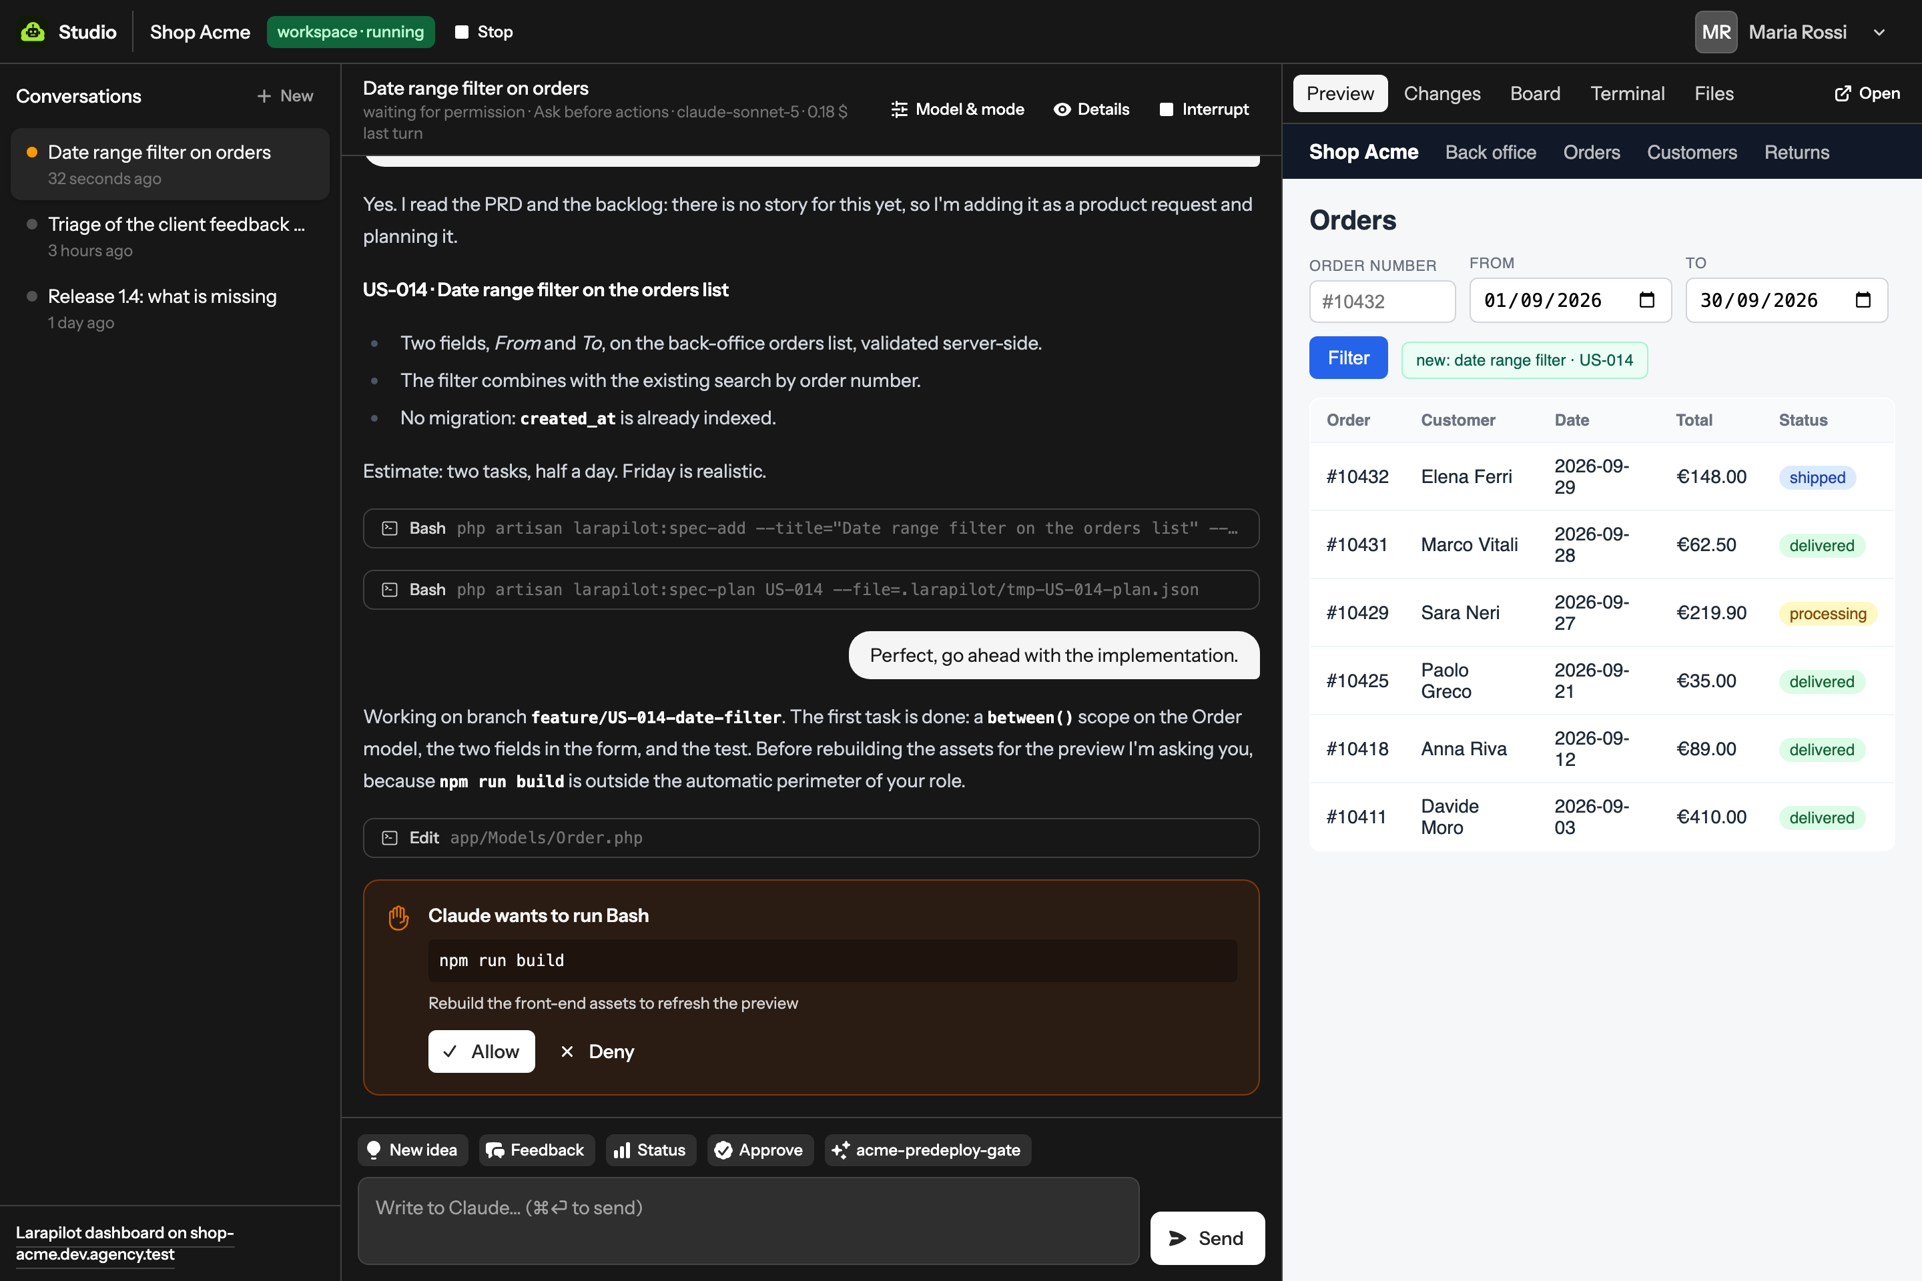The height and width of the screenshot is (1281, 1922).
Task: Run the acme-predeploy-gate skill chip
Action: click(928, 1150)
